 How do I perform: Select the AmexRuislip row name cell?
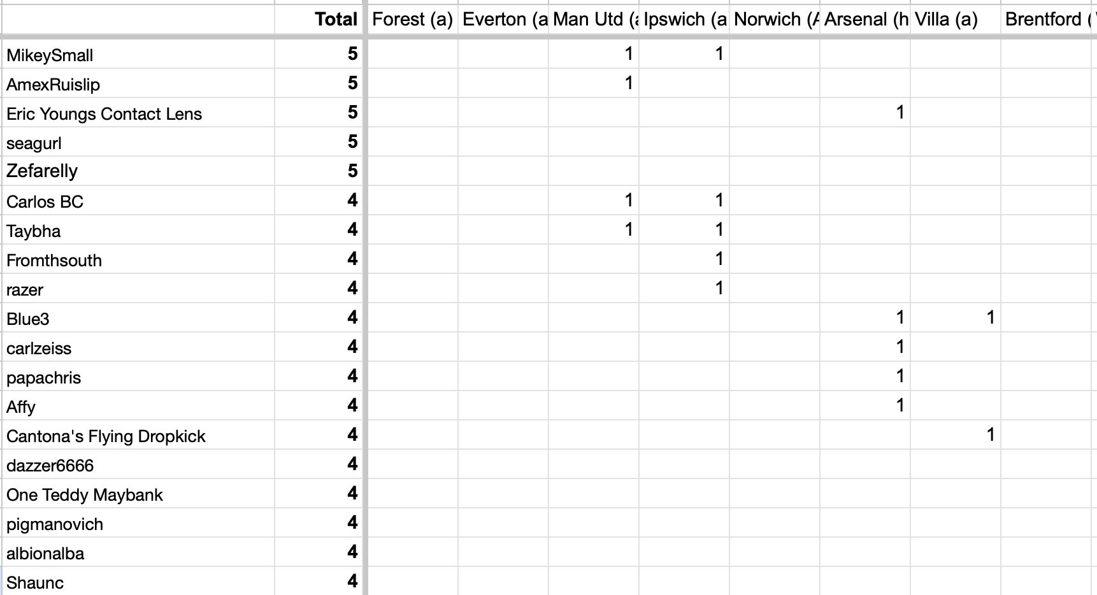138,83
